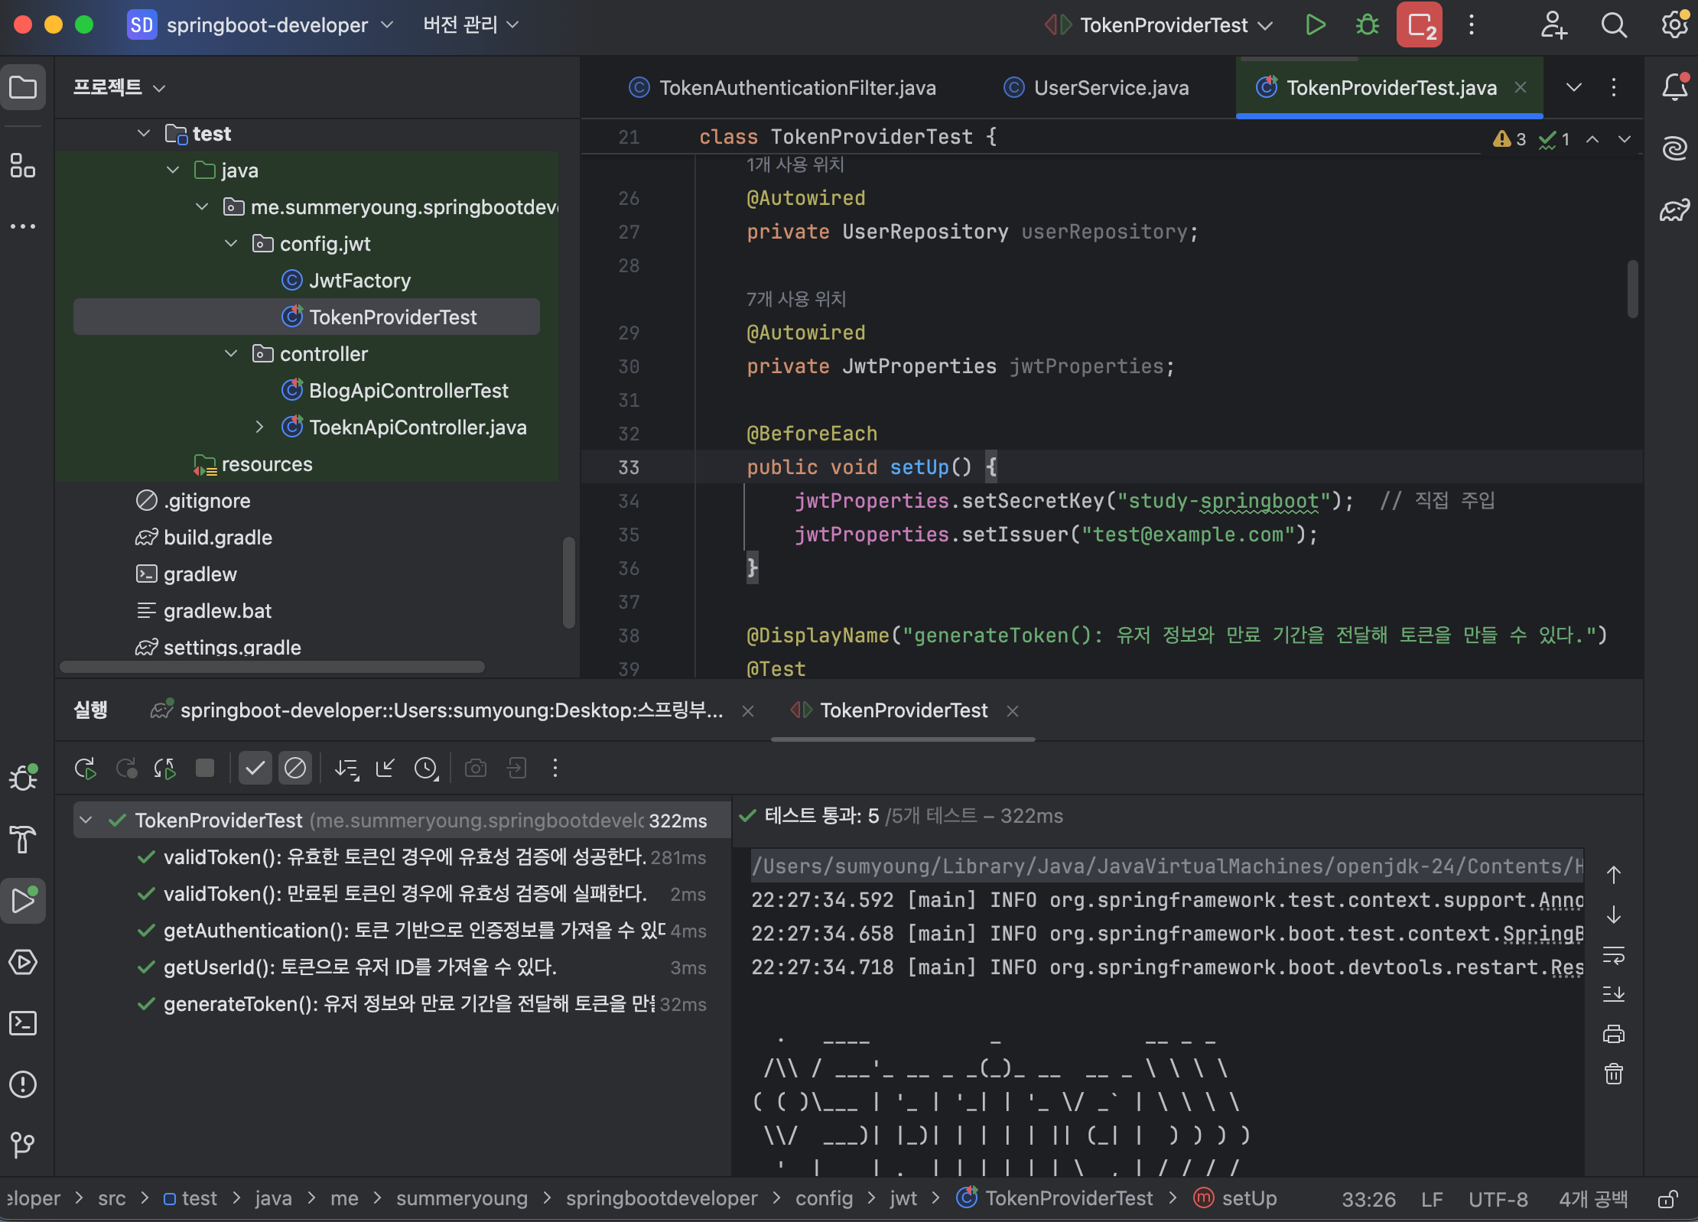The image size is (1698, 1222).
Task: Run TokenProviderTest with green play button
Action: (1315, 25)
